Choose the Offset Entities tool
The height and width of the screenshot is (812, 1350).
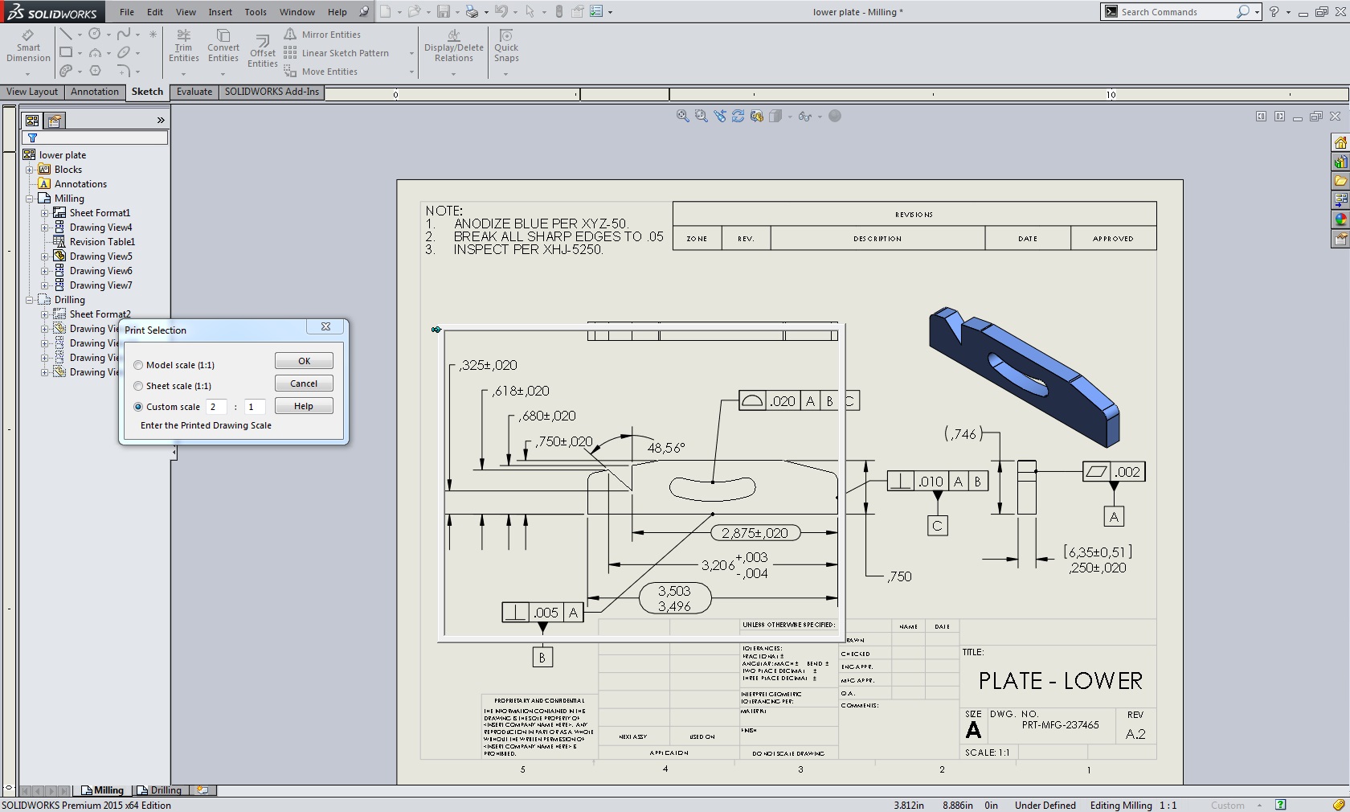263,50
